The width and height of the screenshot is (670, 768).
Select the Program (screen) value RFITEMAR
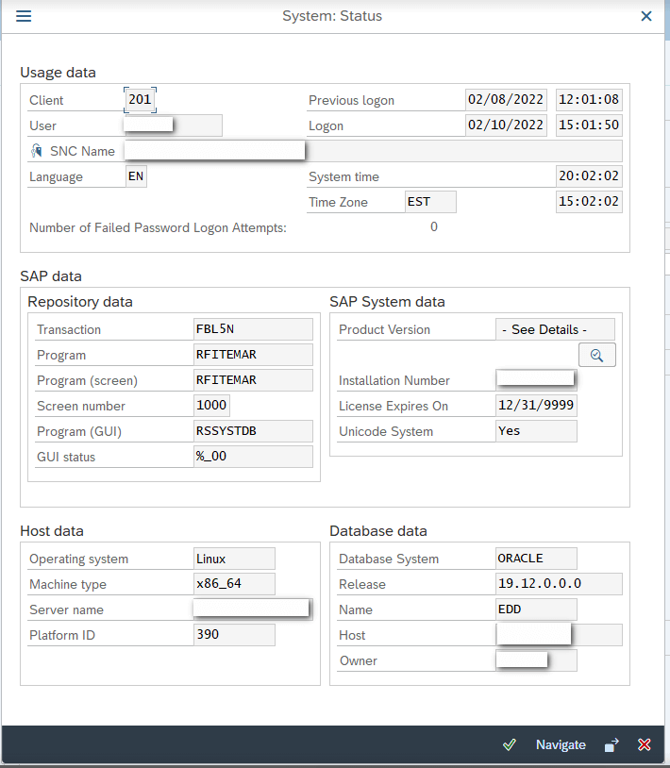click(253, 380)
